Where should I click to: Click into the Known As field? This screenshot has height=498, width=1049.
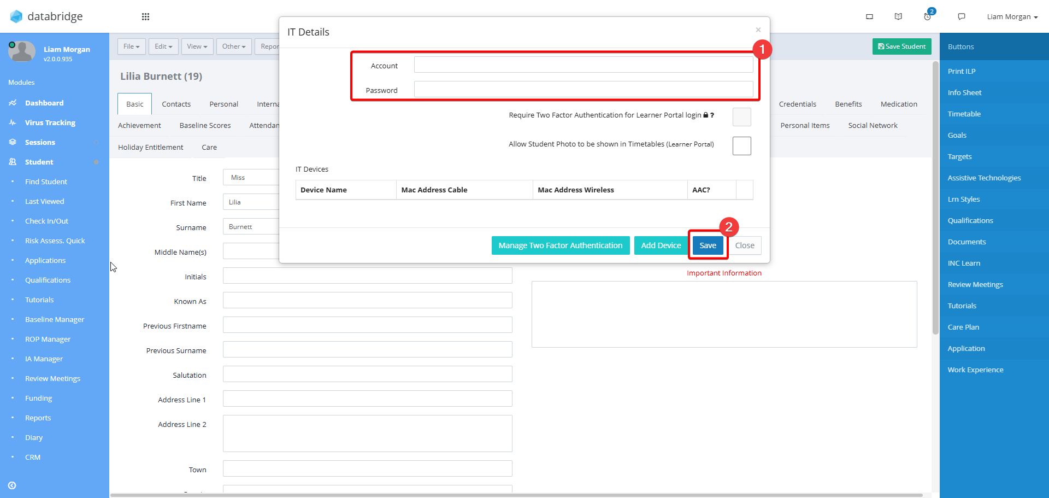[368, 300]
